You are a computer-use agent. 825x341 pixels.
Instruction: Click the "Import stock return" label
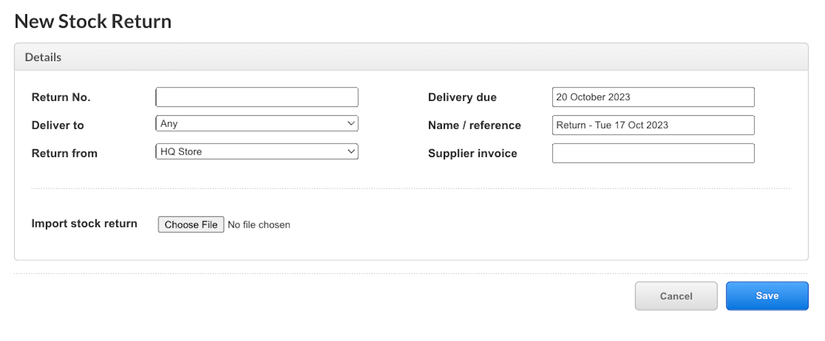tap(84, 223)
